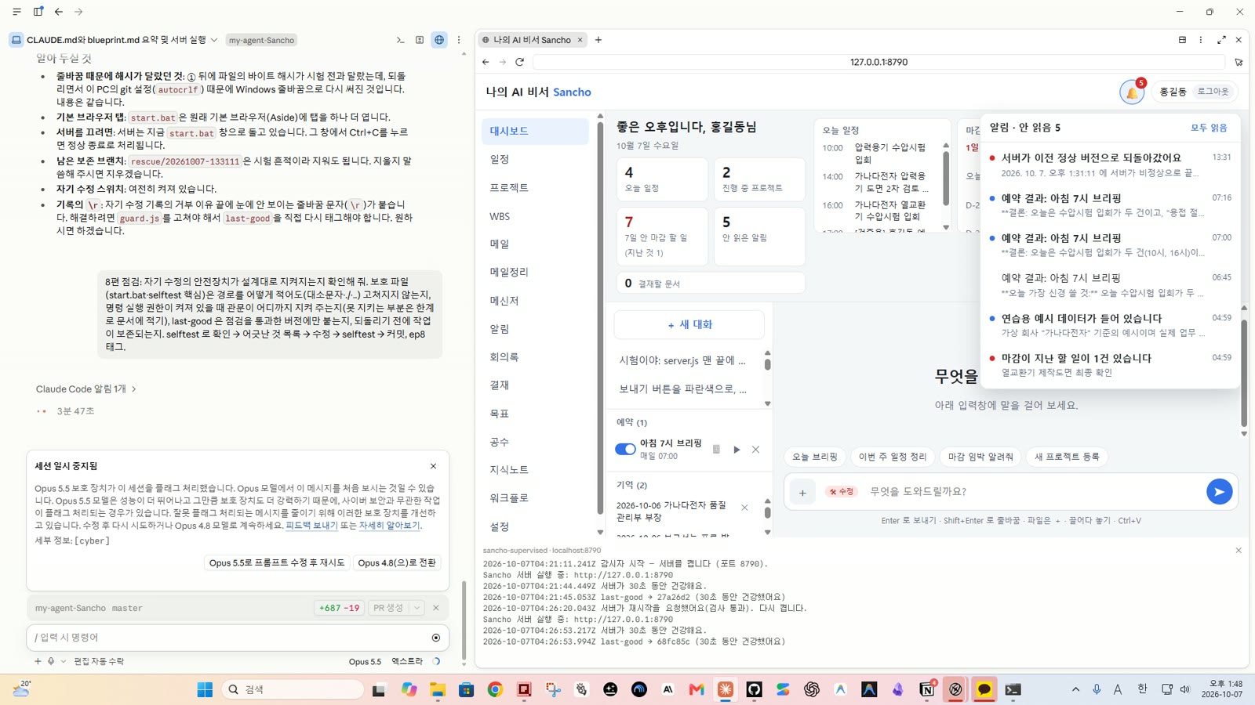
Task: Click the 편집 자동 수락 mode toggle
Action: pyautogui.click(x=99, y=661)
